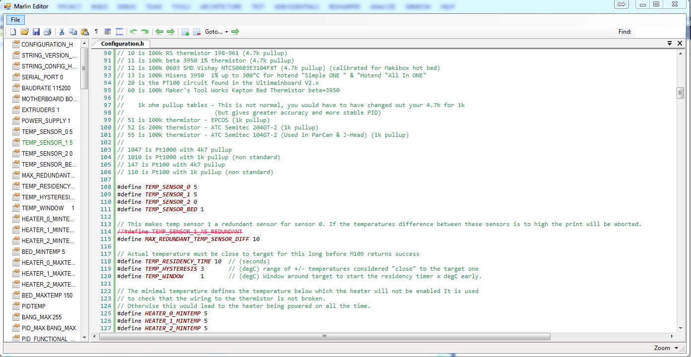
Task: Select the Configuration.h tab
Action: 122,44
